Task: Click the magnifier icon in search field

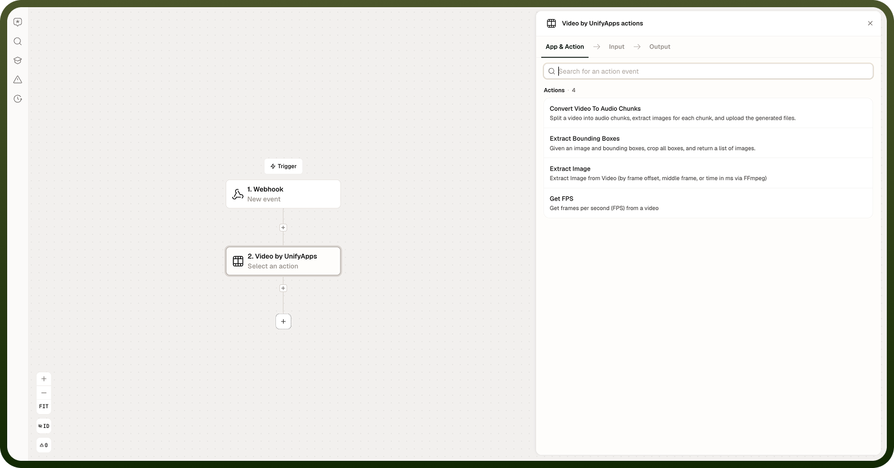Action: pos(551,71)
